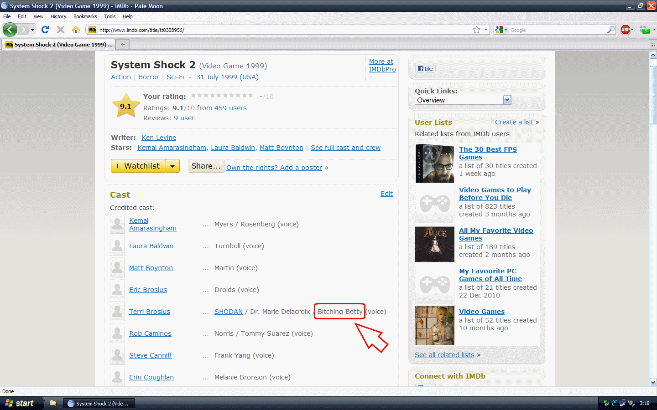Click the Home icon in the toolbar

76,30
